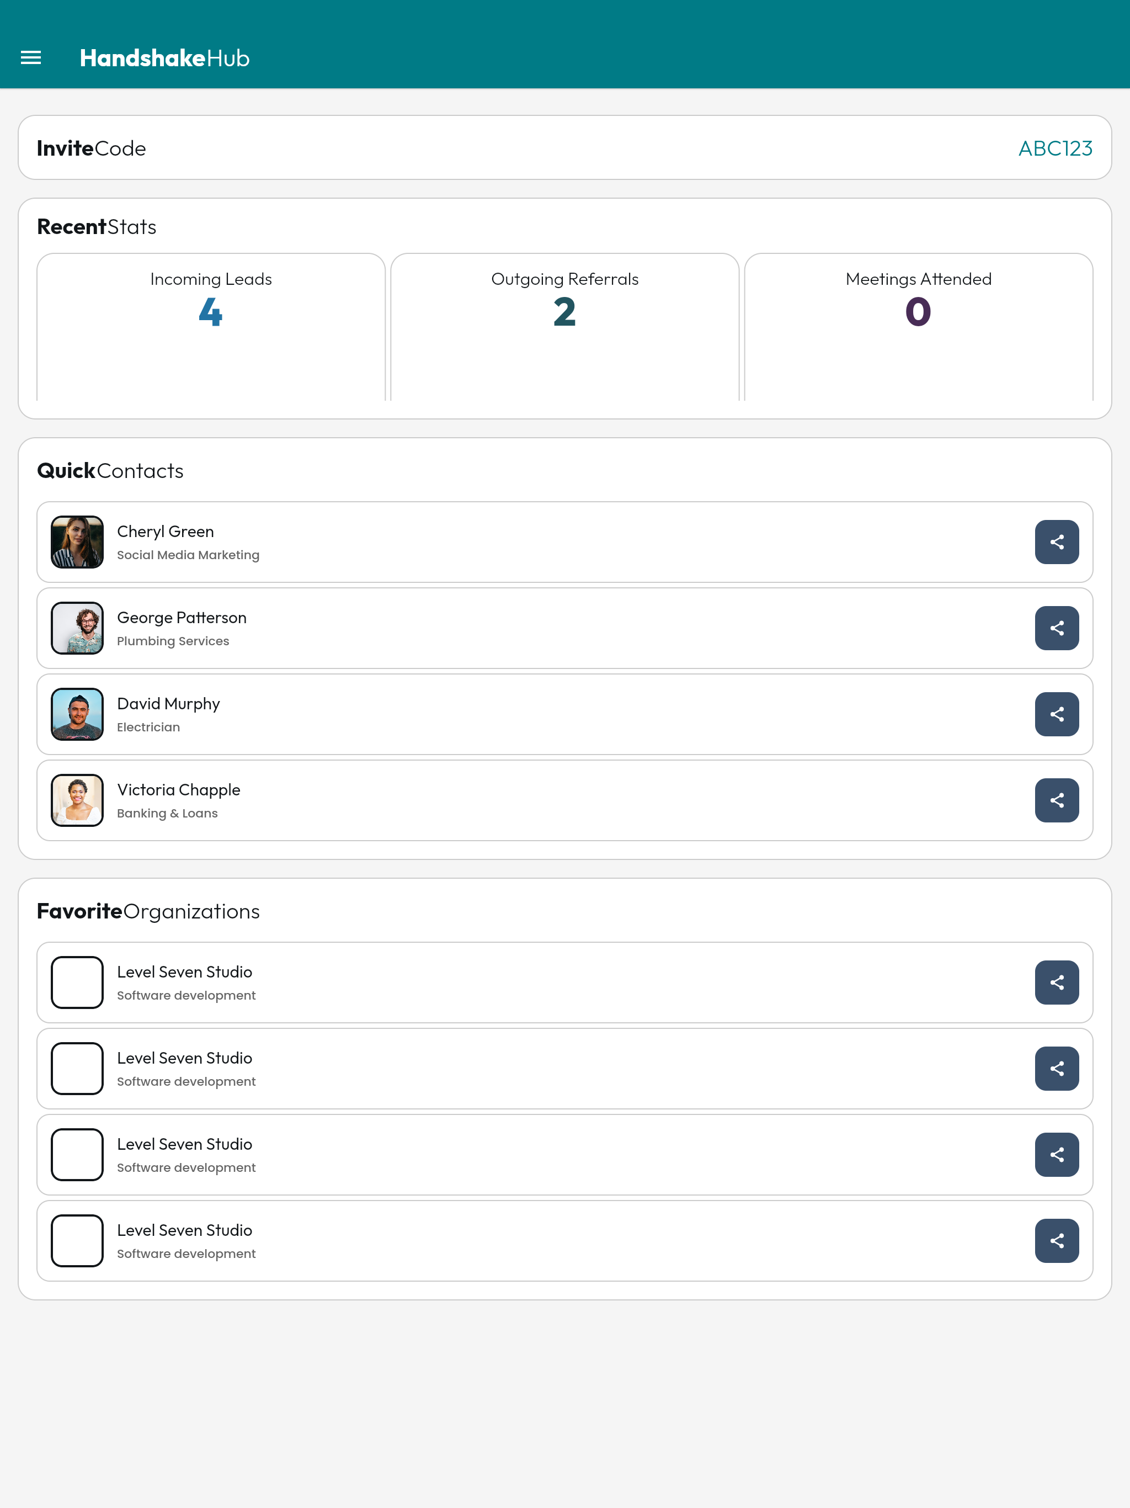Share George Patterson's contact
The height and width of the screenshot is (1508, 1130).
pos(1057,628)
